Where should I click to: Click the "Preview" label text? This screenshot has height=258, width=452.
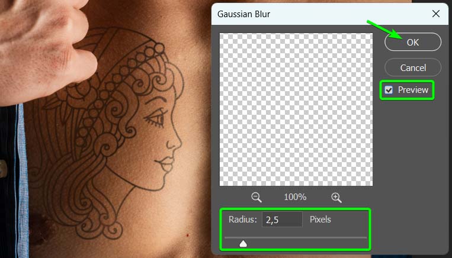coord(413,90)
